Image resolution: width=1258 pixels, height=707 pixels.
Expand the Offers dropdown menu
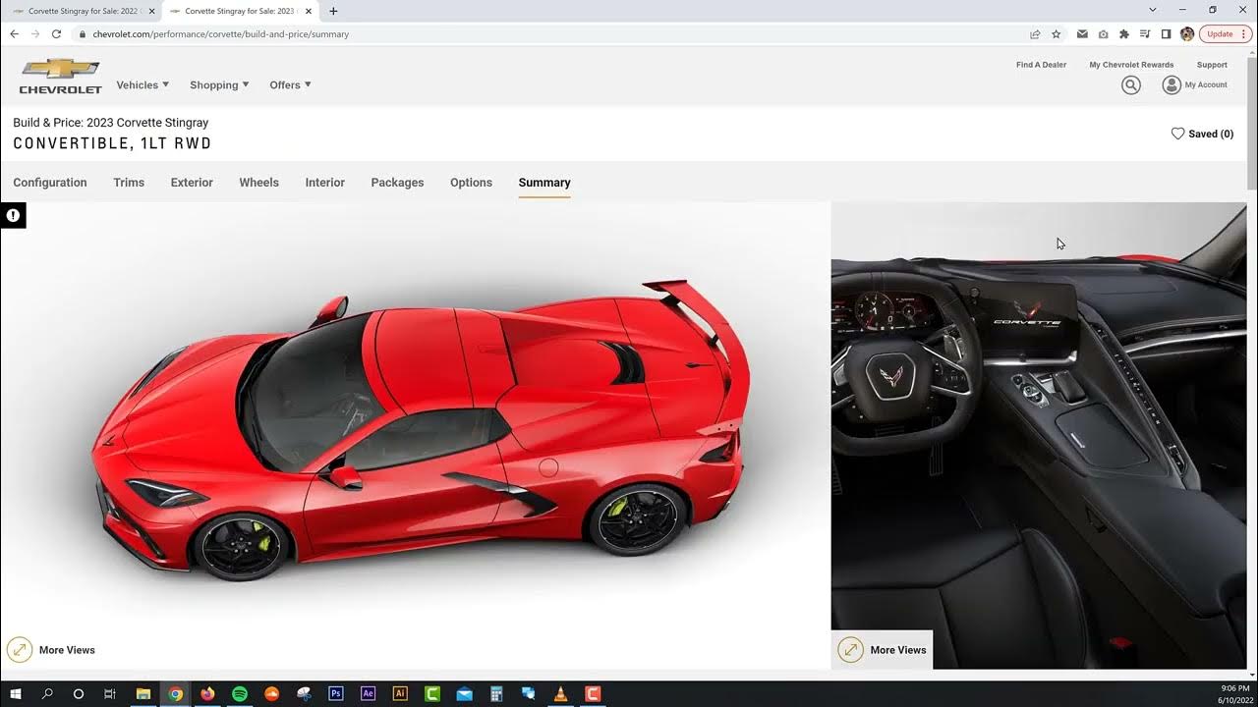point(290,85)
